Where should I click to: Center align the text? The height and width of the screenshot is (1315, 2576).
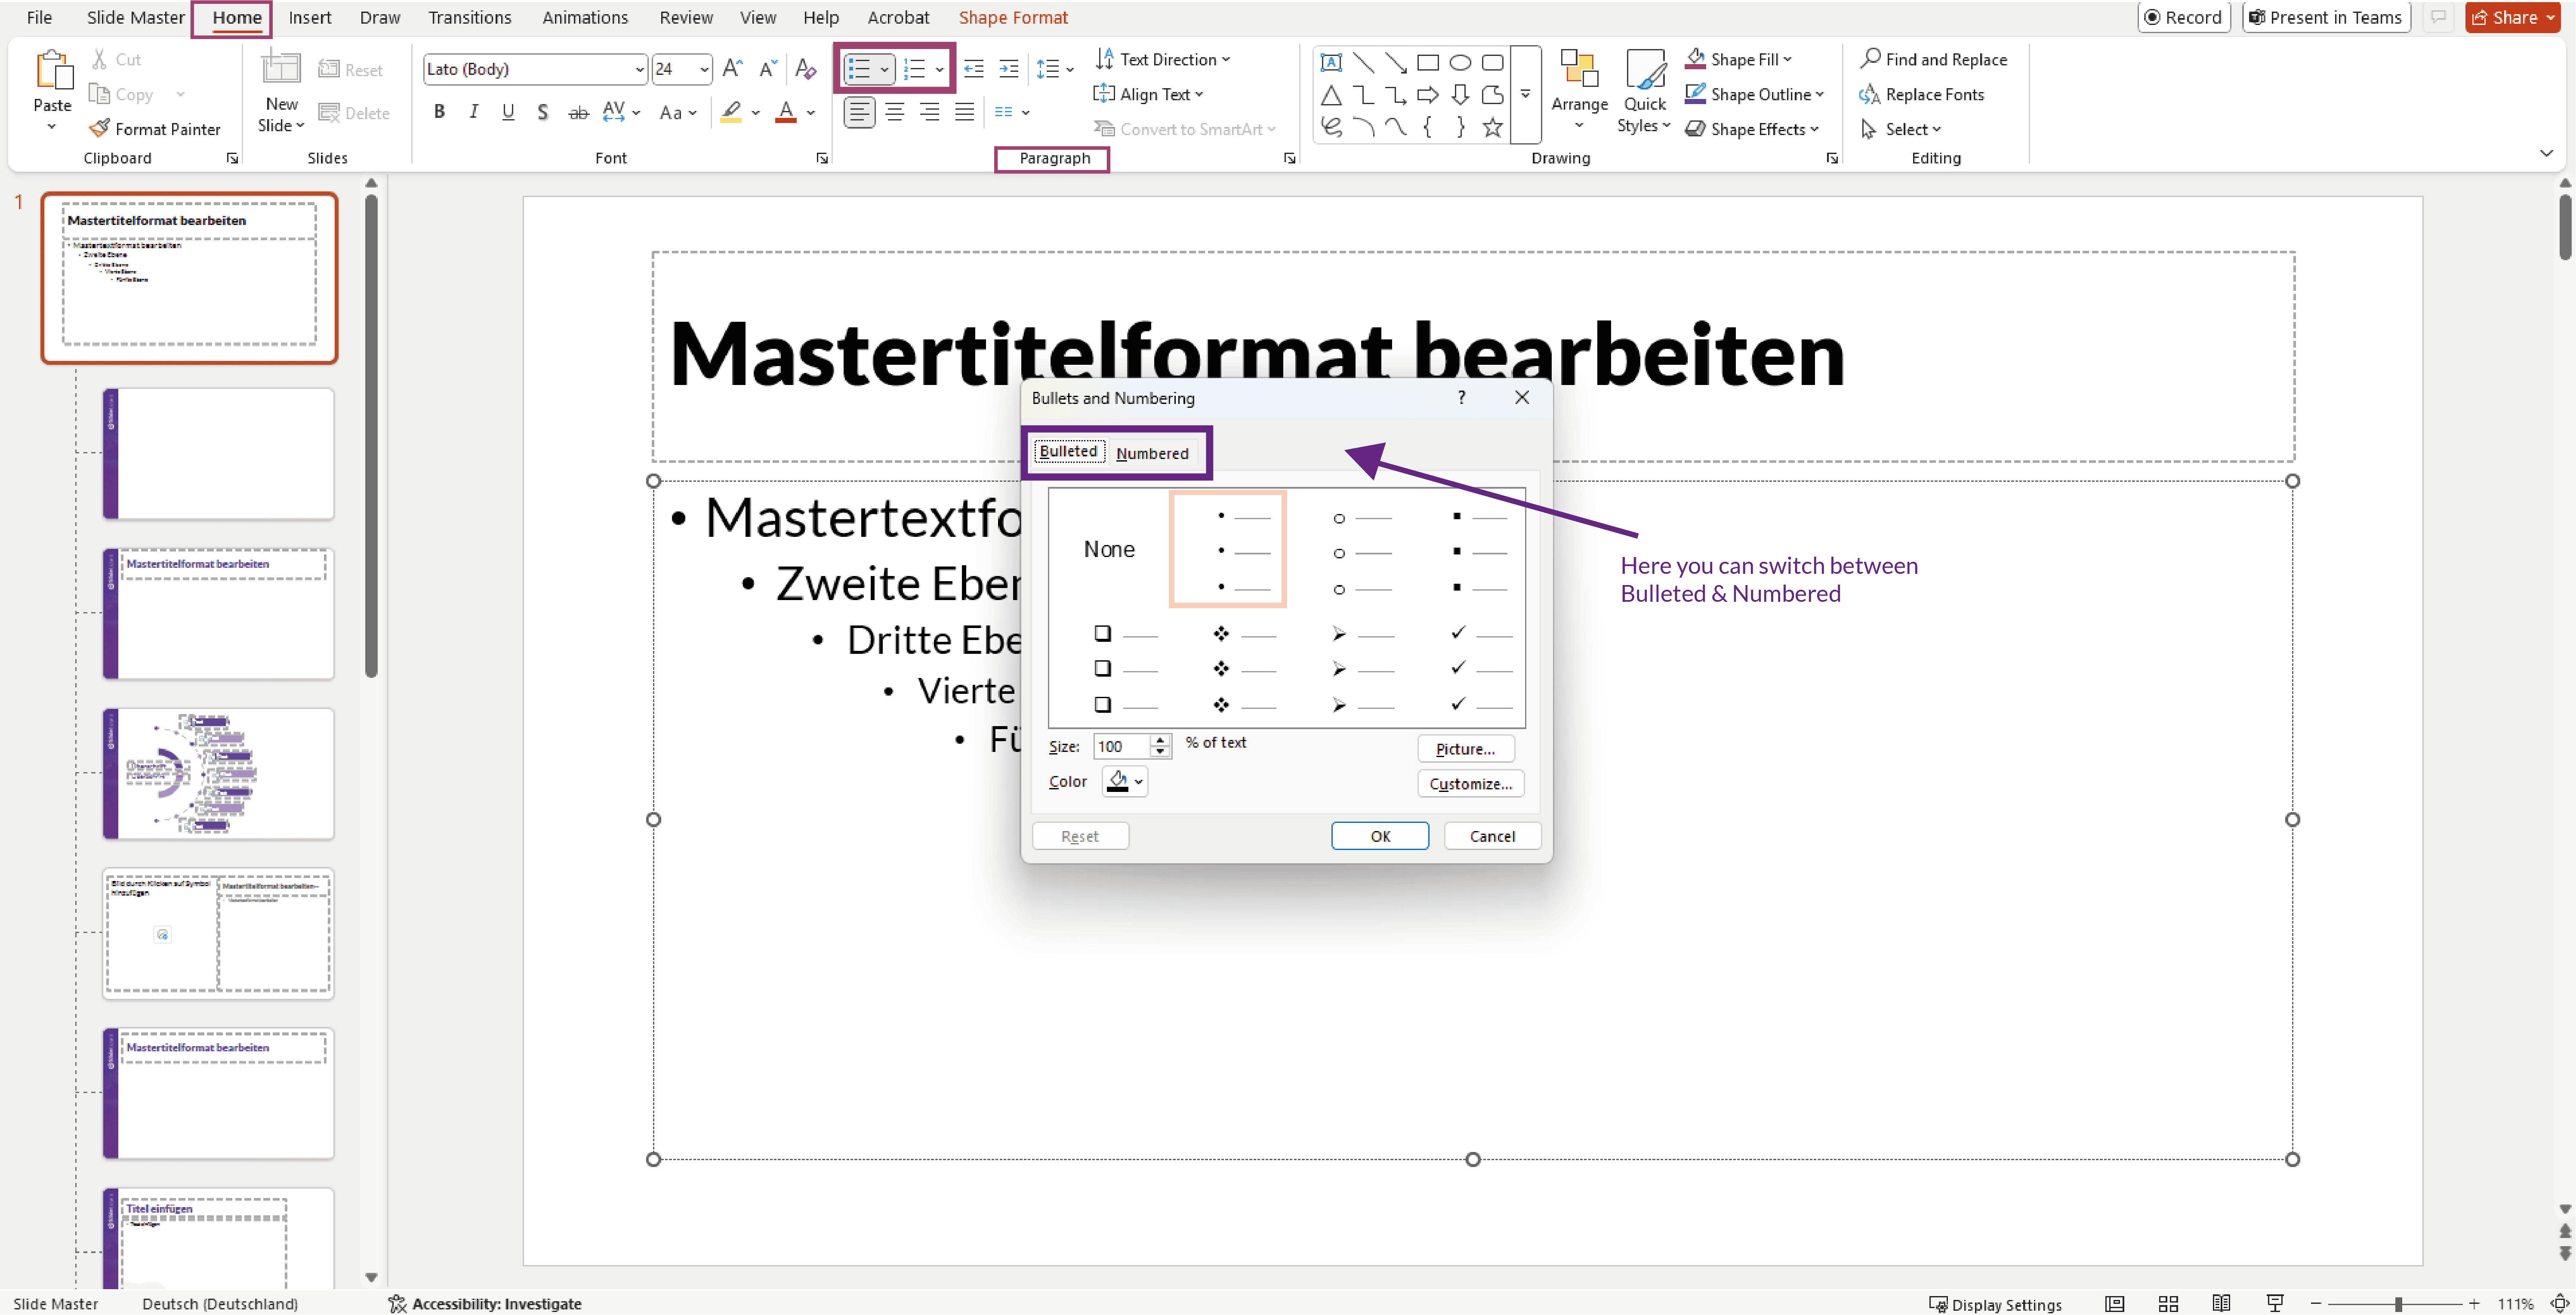[894, 112]
